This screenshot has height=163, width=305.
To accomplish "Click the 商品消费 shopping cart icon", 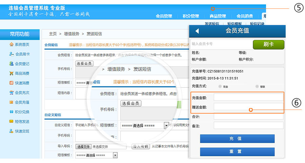I will tap(12, 73).
